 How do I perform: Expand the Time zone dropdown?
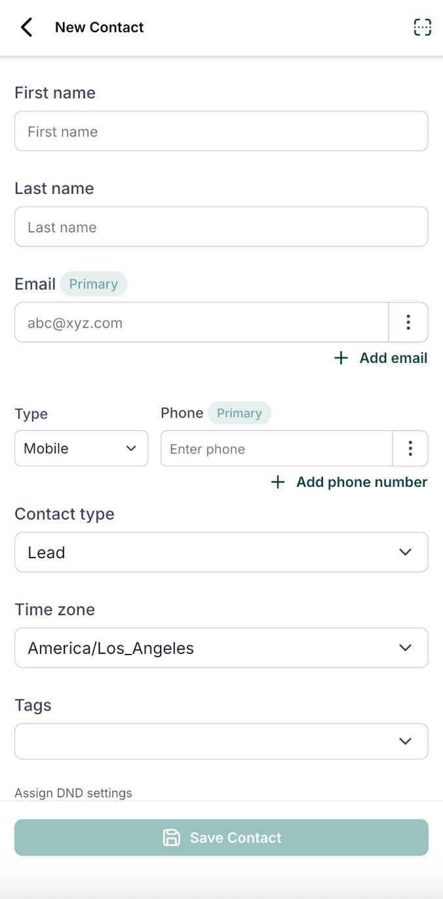[221, 648]
